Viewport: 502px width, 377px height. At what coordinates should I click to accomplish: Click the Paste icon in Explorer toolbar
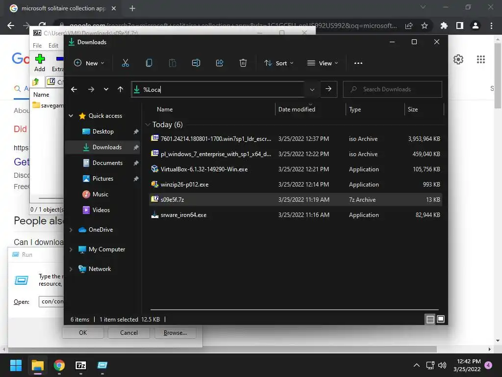point(173,63)
